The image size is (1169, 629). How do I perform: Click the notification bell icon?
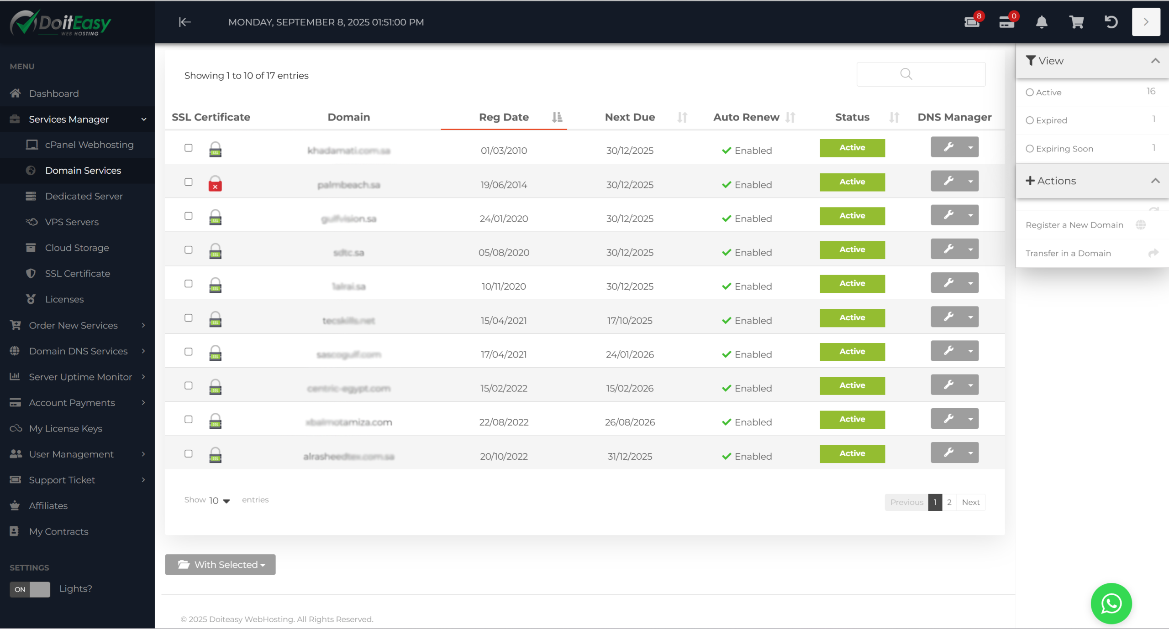[x=1042, y=22]
